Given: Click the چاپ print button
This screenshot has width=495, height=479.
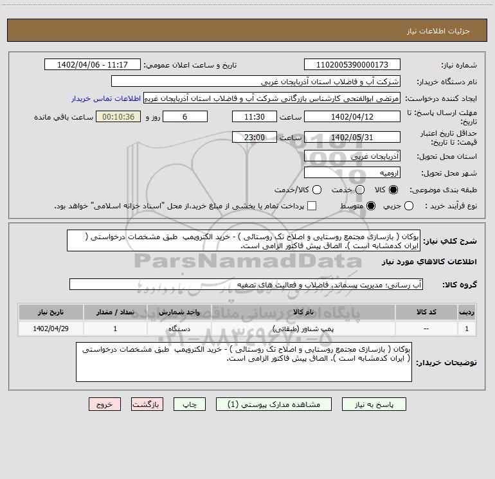Looking at the screenshot, I should (x=190, y=404).
